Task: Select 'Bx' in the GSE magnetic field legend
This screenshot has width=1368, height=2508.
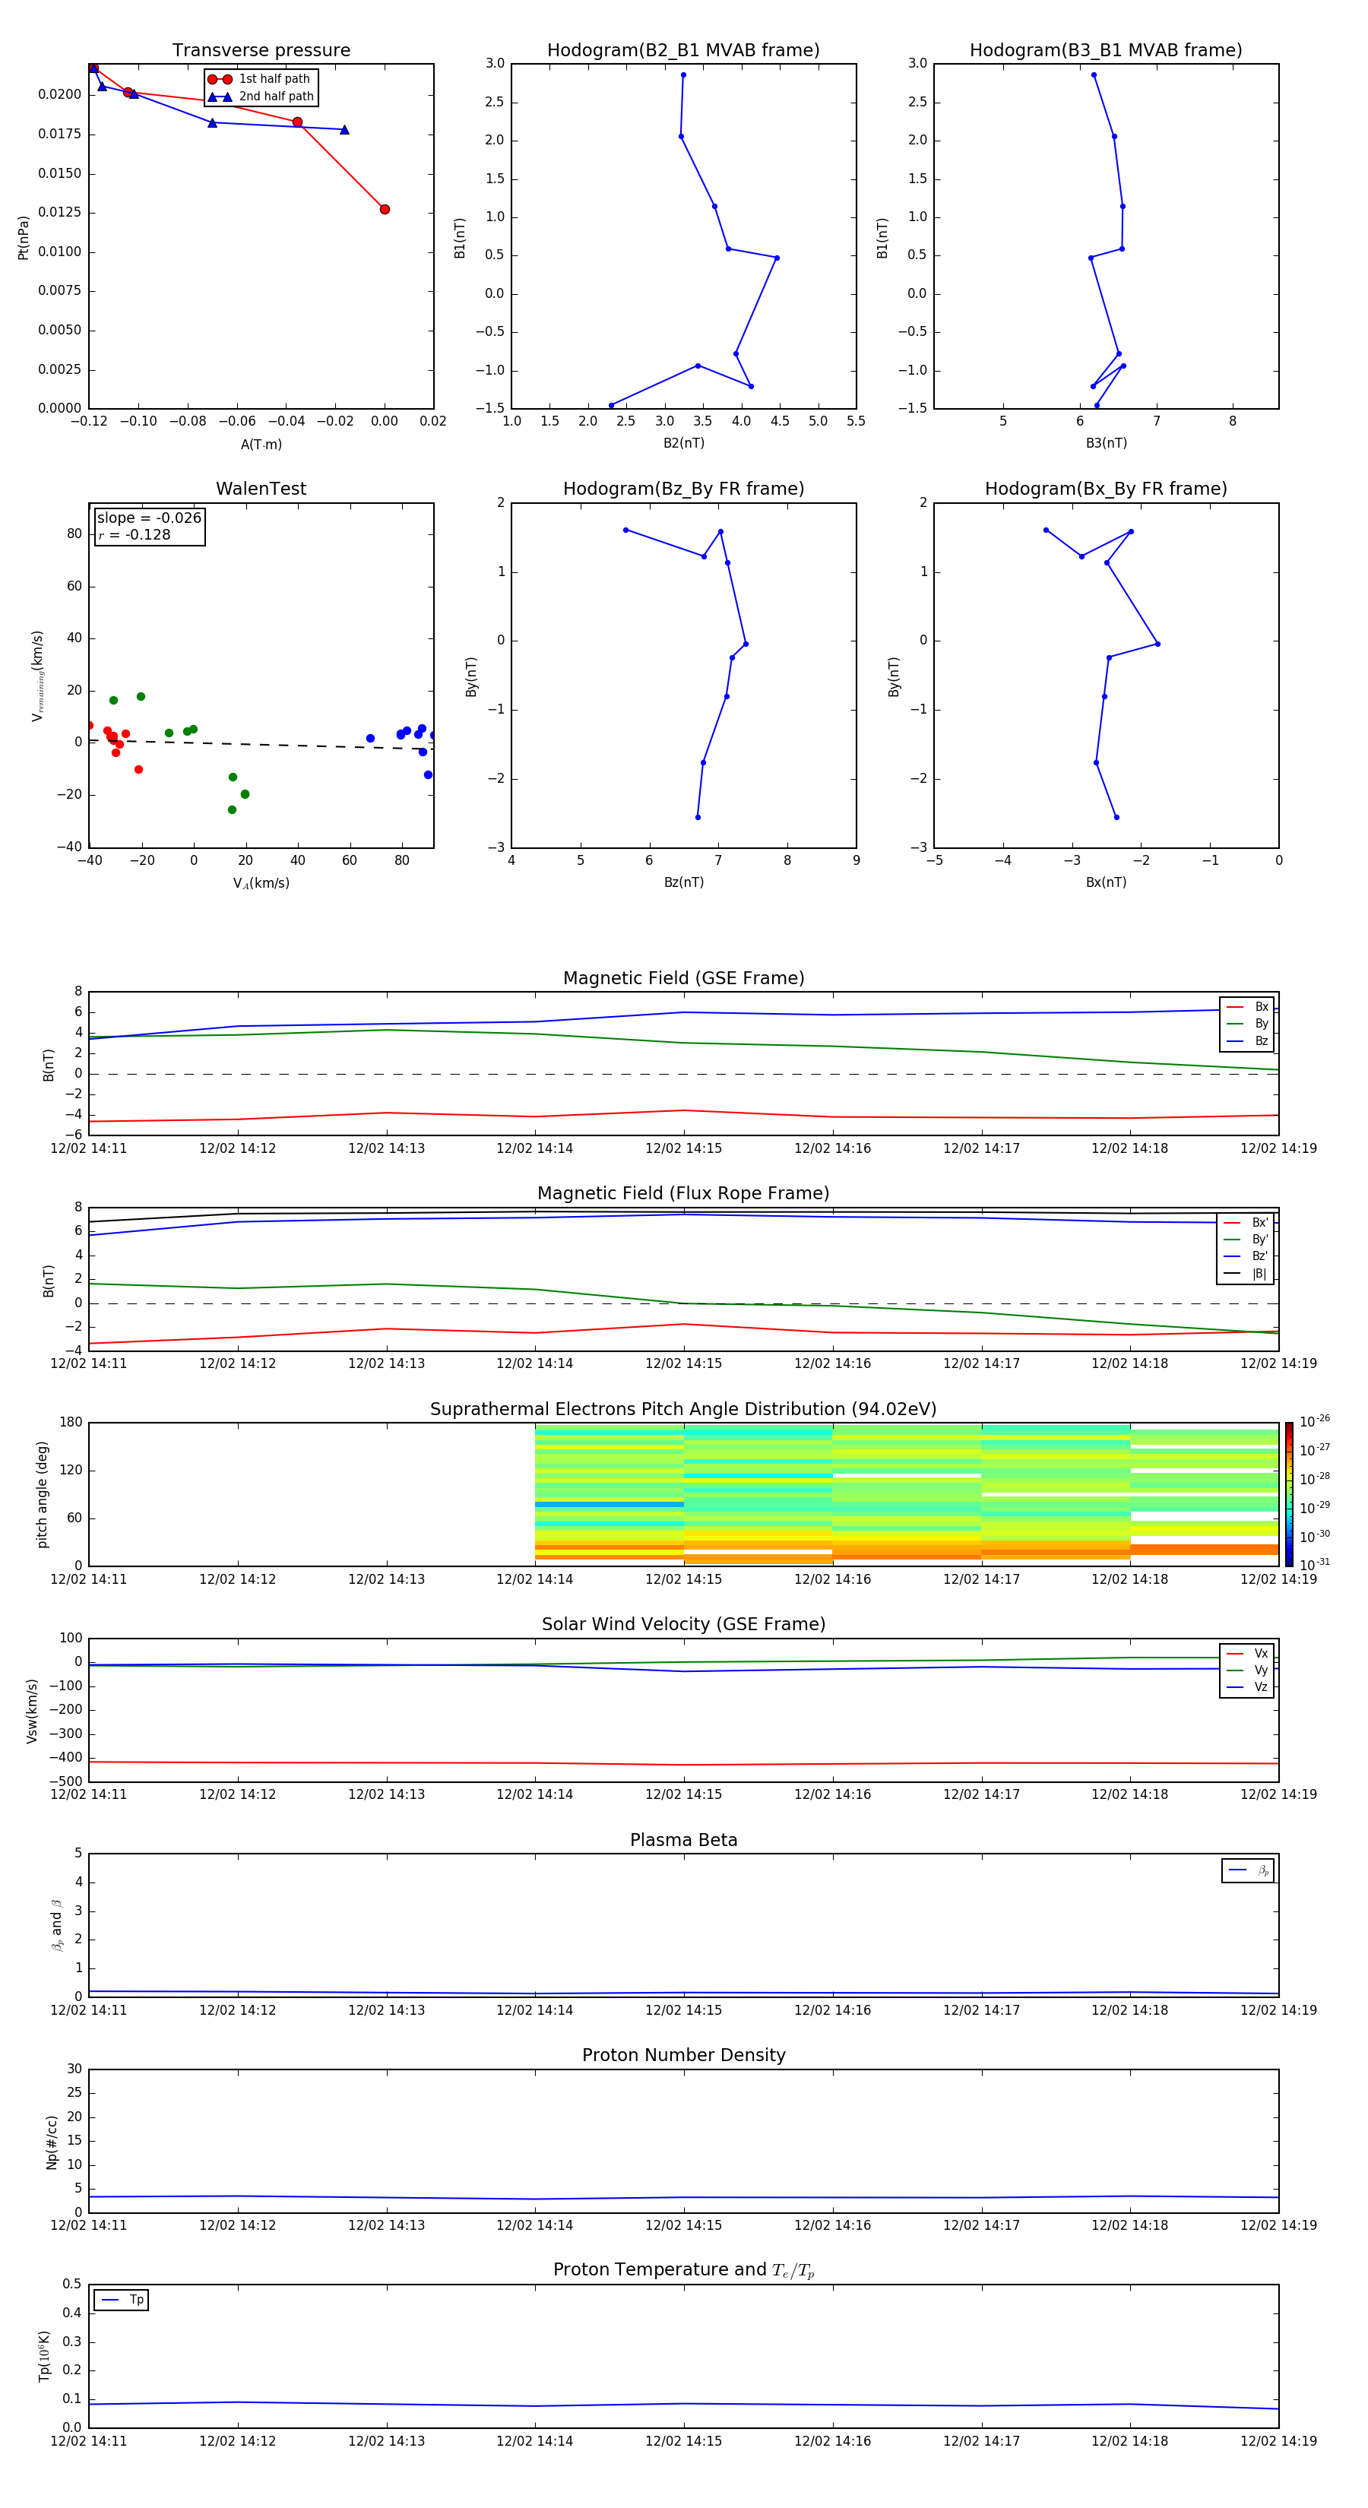Action: tap(1247, 1007)
